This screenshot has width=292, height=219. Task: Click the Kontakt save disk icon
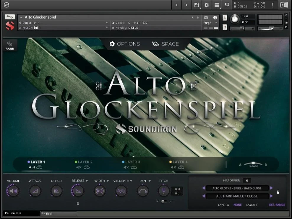point(196,5)
